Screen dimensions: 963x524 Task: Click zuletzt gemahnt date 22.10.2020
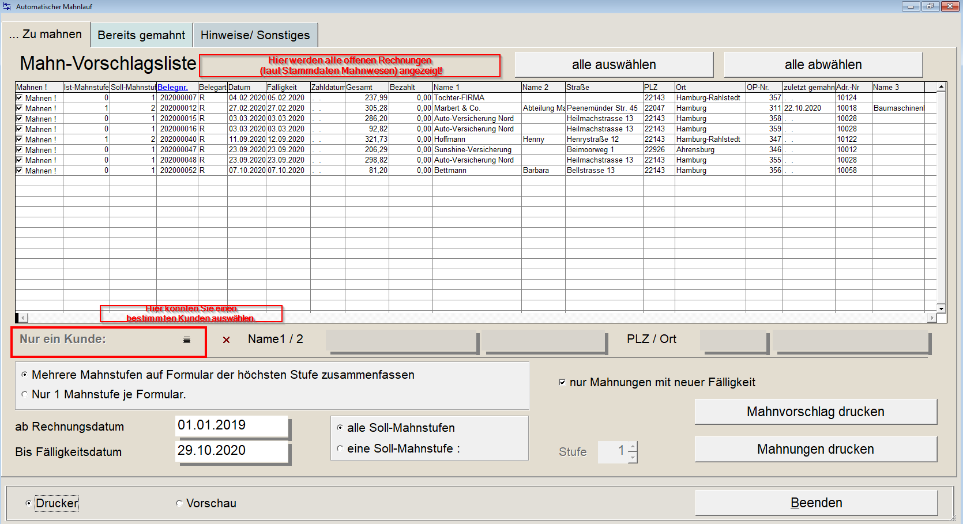click(x=808, y=108)
